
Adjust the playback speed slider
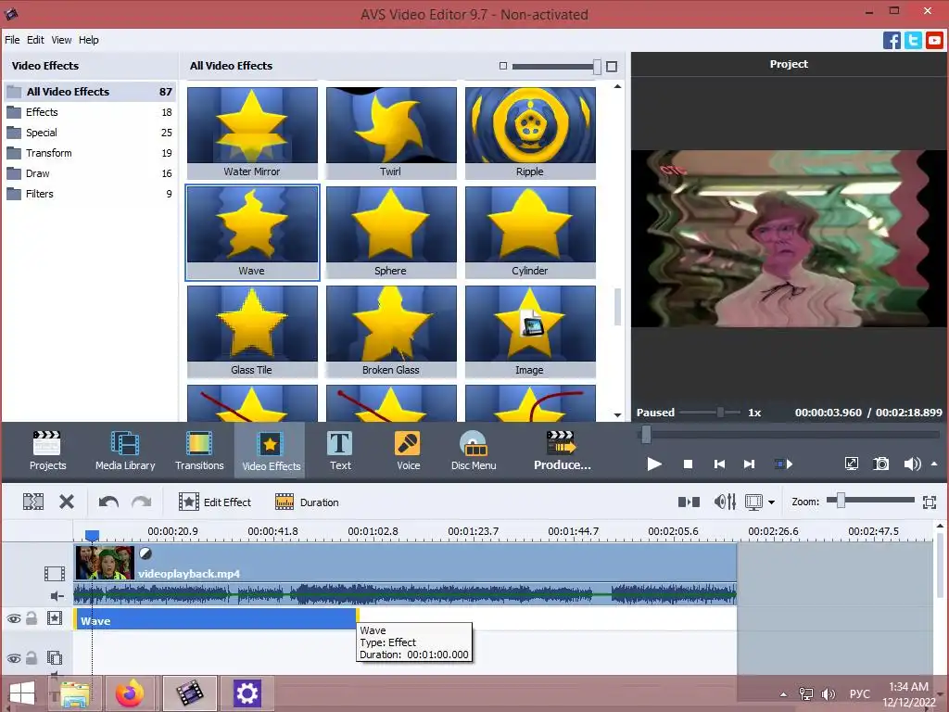coord(720,413)
